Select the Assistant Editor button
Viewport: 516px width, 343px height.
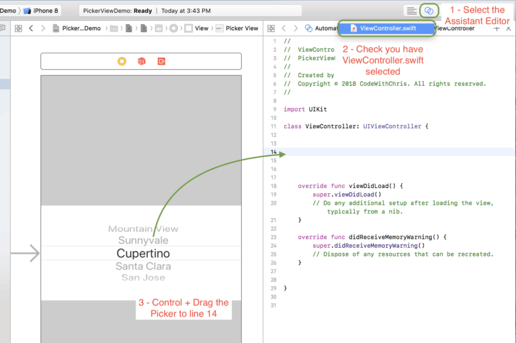[x=429, y=11]
